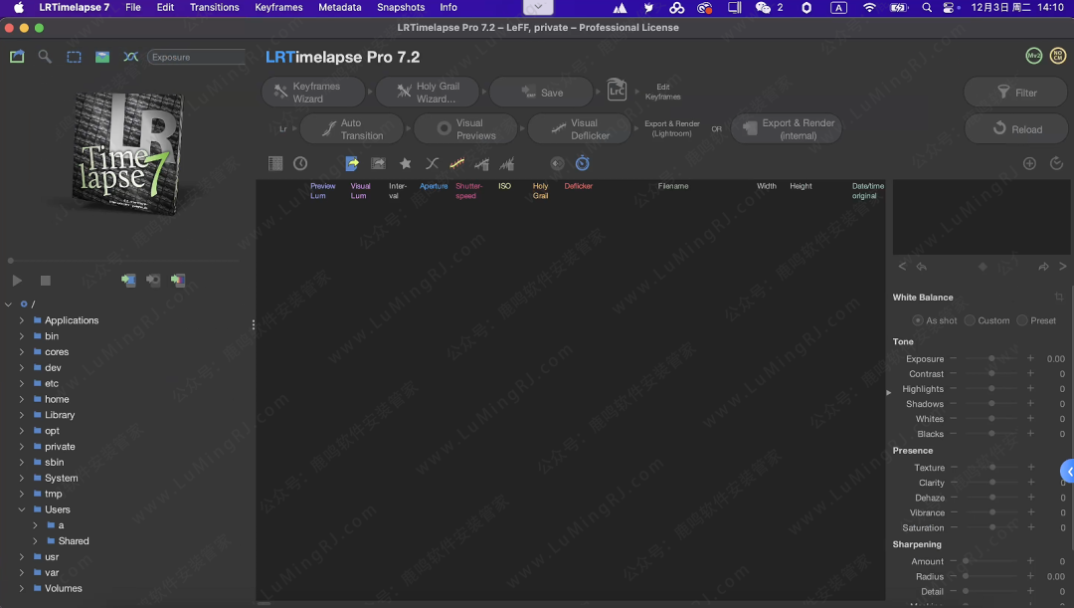Click the clock icon in table toolbar
This screenshot has height=608, width=1074.
coord(300,163)
